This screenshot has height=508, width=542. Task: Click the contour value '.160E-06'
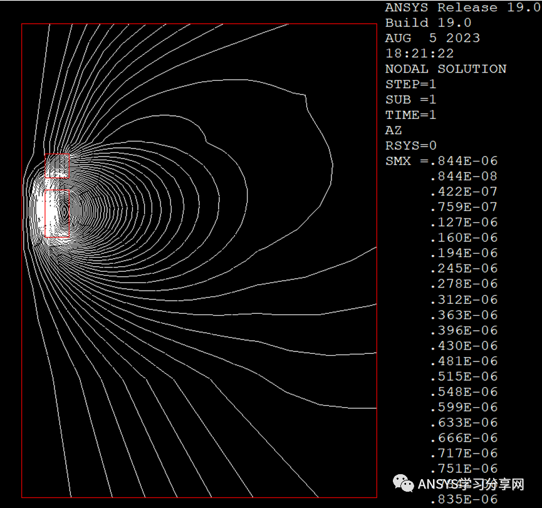(x=464, y=238)
